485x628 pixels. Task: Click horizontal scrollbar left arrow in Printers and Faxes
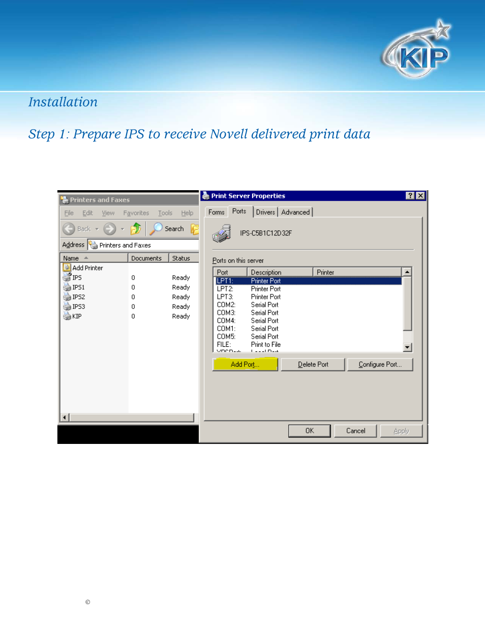(65, 417)
